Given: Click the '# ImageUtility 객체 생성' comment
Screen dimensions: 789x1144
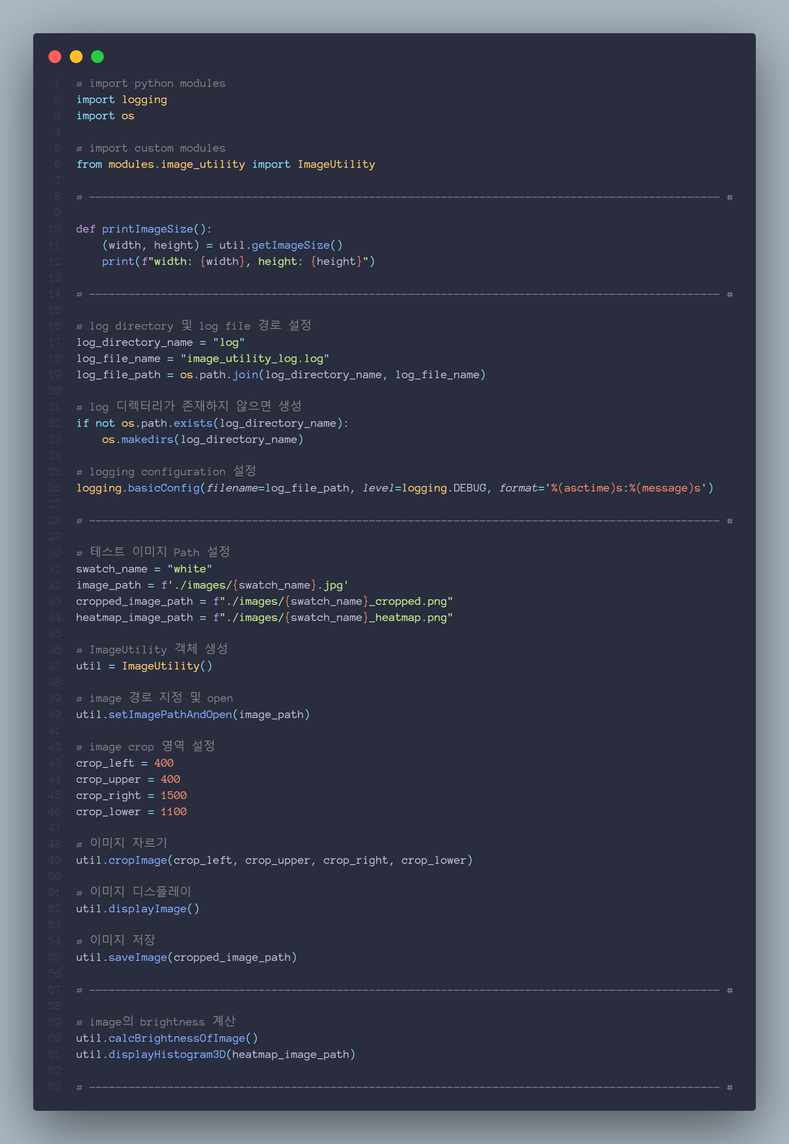Looking at the screenshot, I should [152, 650].
